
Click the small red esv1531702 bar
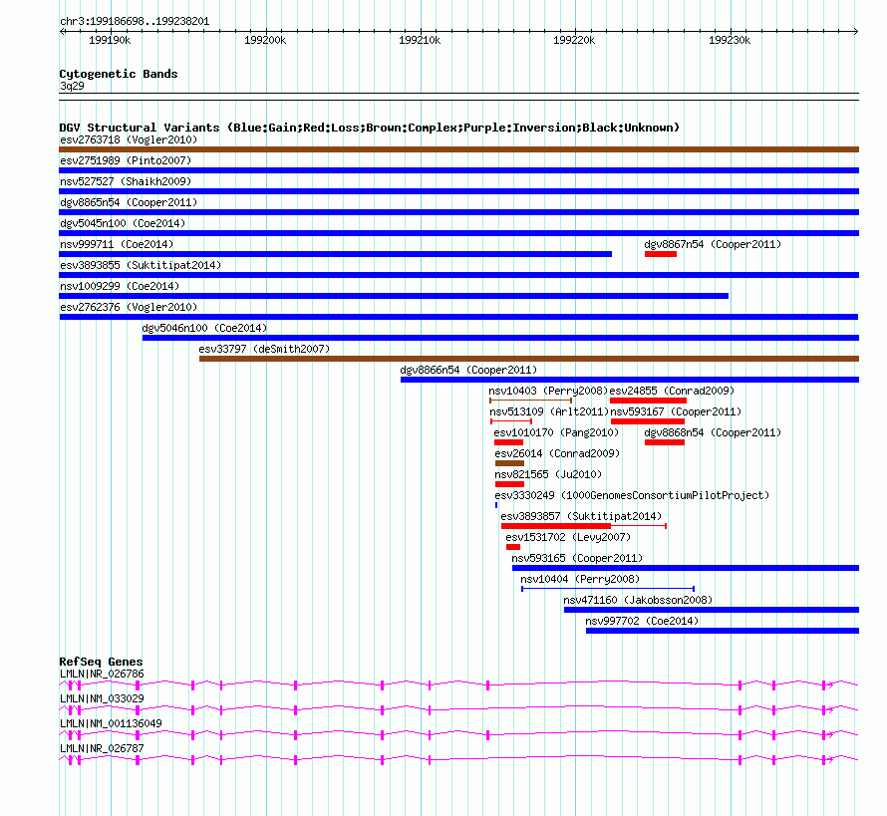click(513, 547)
